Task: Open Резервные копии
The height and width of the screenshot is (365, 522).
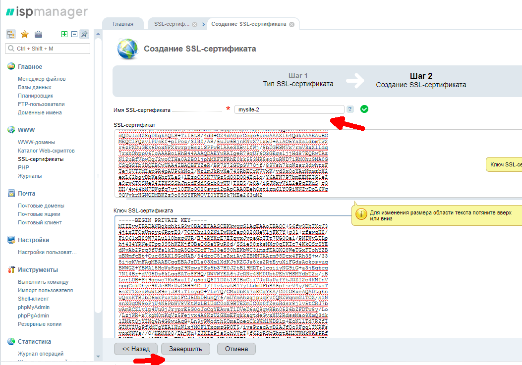Action: pyautogui.click(x=40, y=324)
